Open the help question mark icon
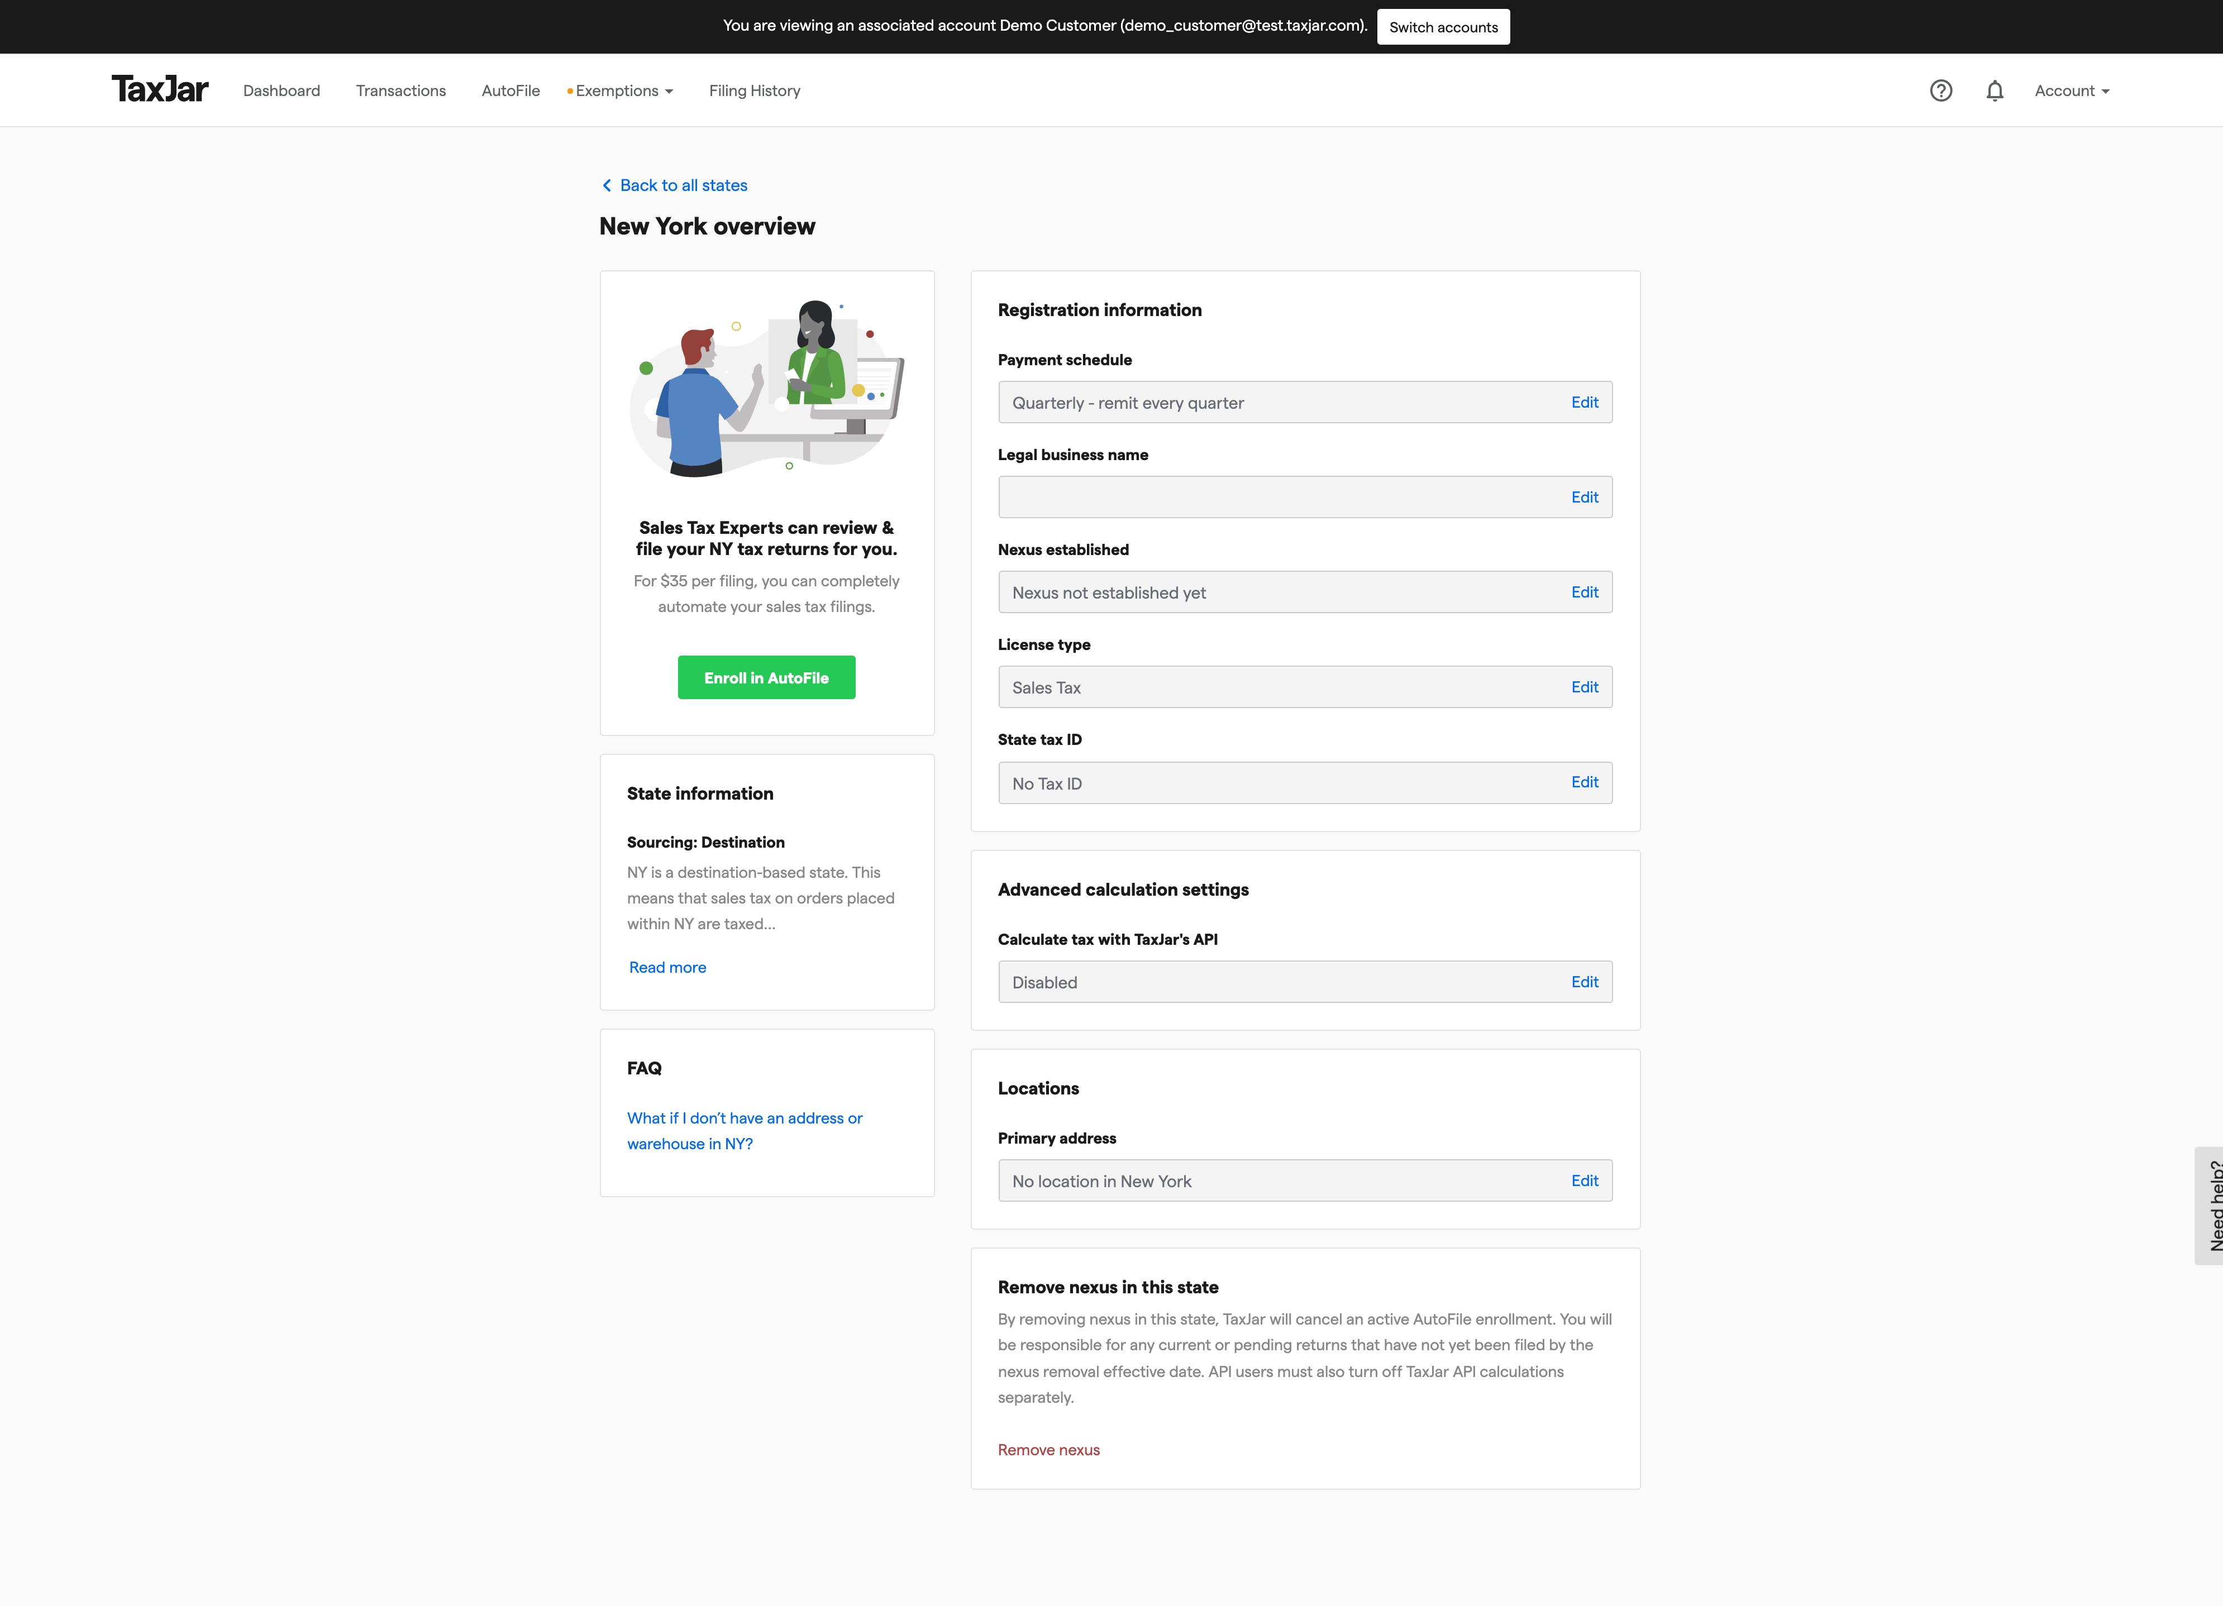2223x1606 pixels. pos(1941,90)
